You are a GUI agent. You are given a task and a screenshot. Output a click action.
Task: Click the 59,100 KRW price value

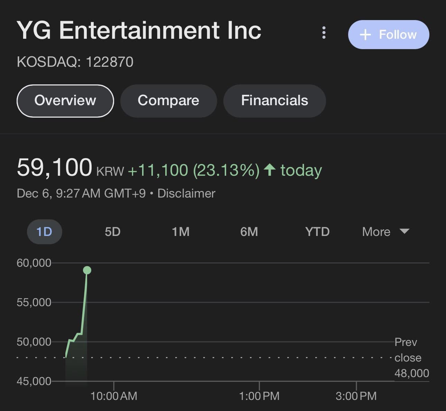[x=55, y=168]
